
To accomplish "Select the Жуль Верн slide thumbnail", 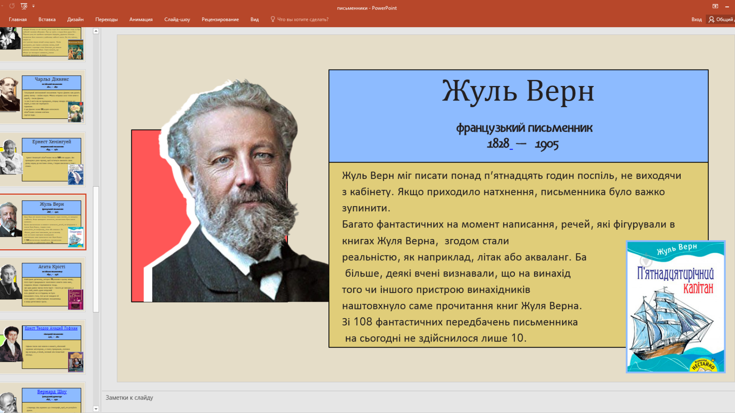I will click(x=42, y=222).
